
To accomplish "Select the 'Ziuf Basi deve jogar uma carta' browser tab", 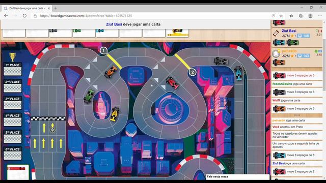I will point(27,8).
